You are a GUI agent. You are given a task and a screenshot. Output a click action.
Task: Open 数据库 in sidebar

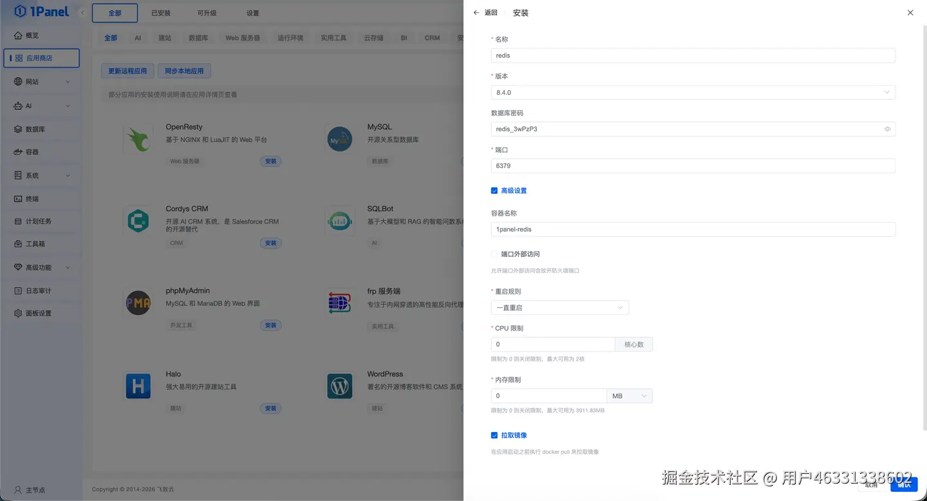coord(41,129)
